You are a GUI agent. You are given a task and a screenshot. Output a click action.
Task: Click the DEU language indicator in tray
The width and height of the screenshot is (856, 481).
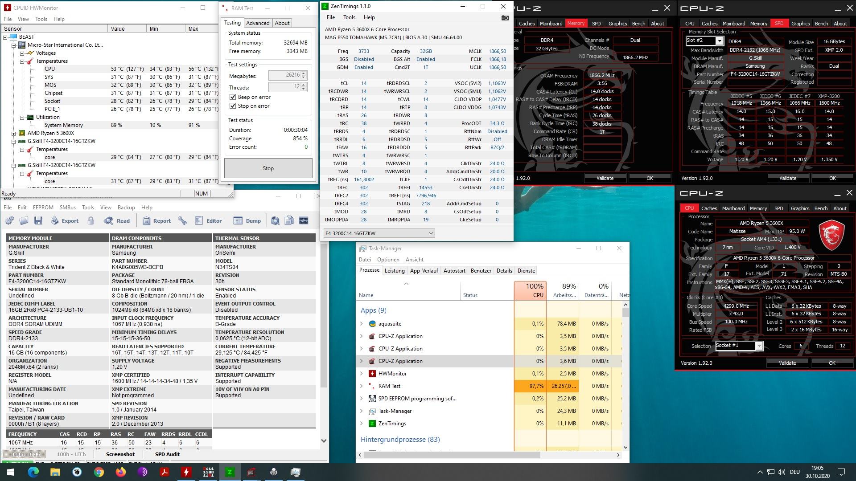[x=794, y=472]
